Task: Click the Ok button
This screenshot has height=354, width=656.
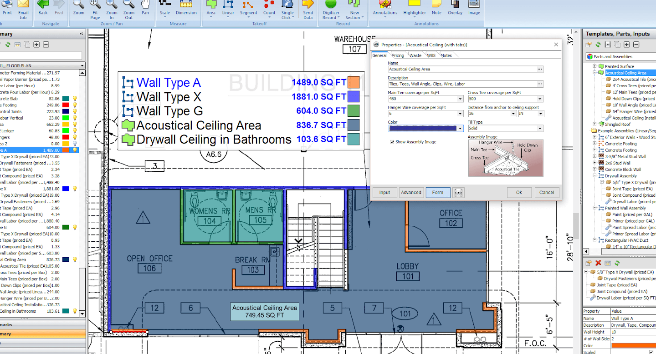Action: pyautogui.click(x=519, y=192)
